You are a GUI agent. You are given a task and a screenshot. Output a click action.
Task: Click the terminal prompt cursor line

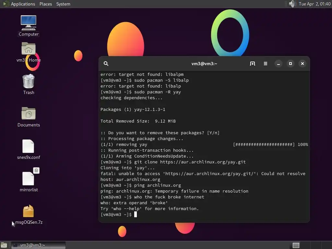tap(119, 215)
